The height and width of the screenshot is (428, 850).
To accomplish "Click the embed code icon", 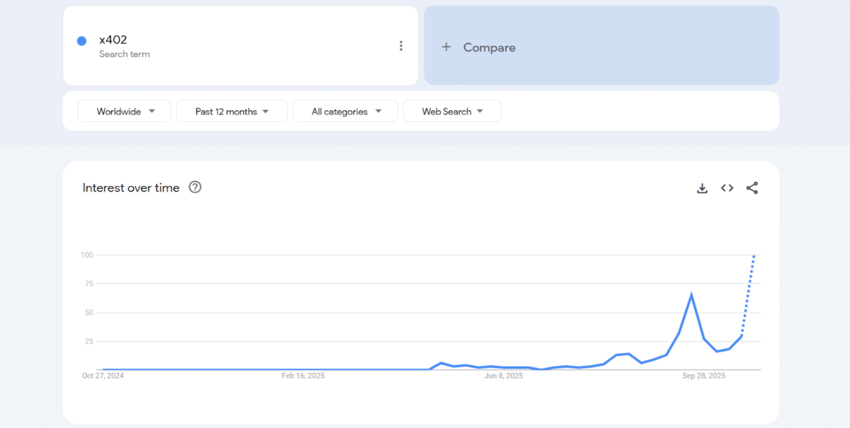I will [727, 188].
